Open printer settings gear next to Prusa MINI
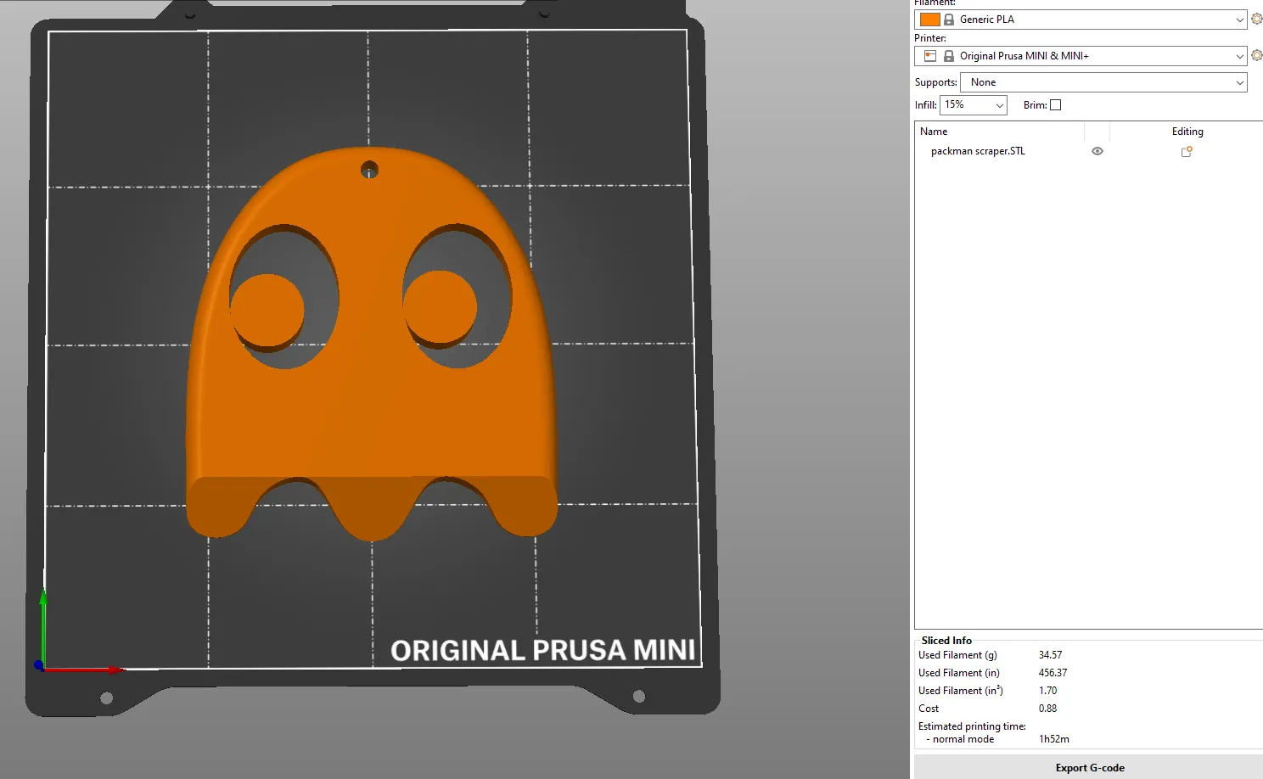Screen dimensions: 1263x779 click(x=1256, y=55)
